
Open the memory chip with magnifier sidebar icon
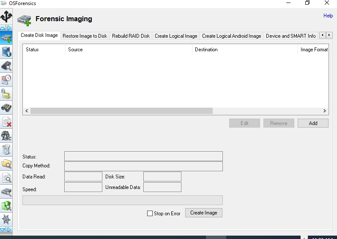[x=6, y=66]
